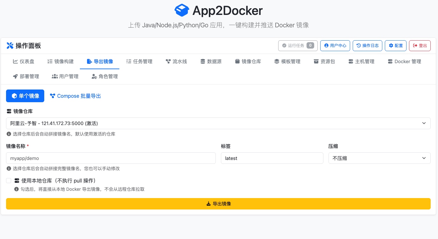Click info icon before 勾选后 hint text
This screenshot has height=239, width=438.
coord(17,189)
